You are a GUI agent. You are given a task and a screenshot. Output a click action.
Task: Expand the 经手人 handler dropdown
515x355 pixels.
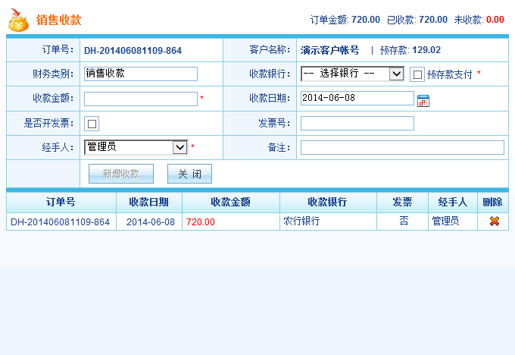[x=136, y=147]
